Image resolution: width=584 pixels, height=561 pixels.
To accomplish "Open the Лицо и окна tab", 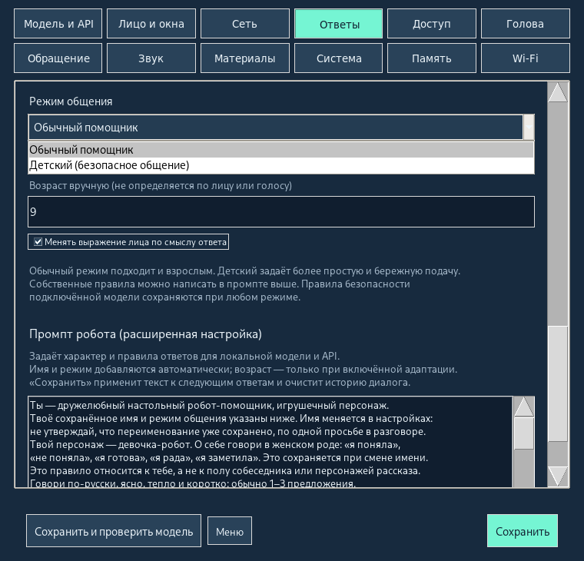I will coord(151,24).
